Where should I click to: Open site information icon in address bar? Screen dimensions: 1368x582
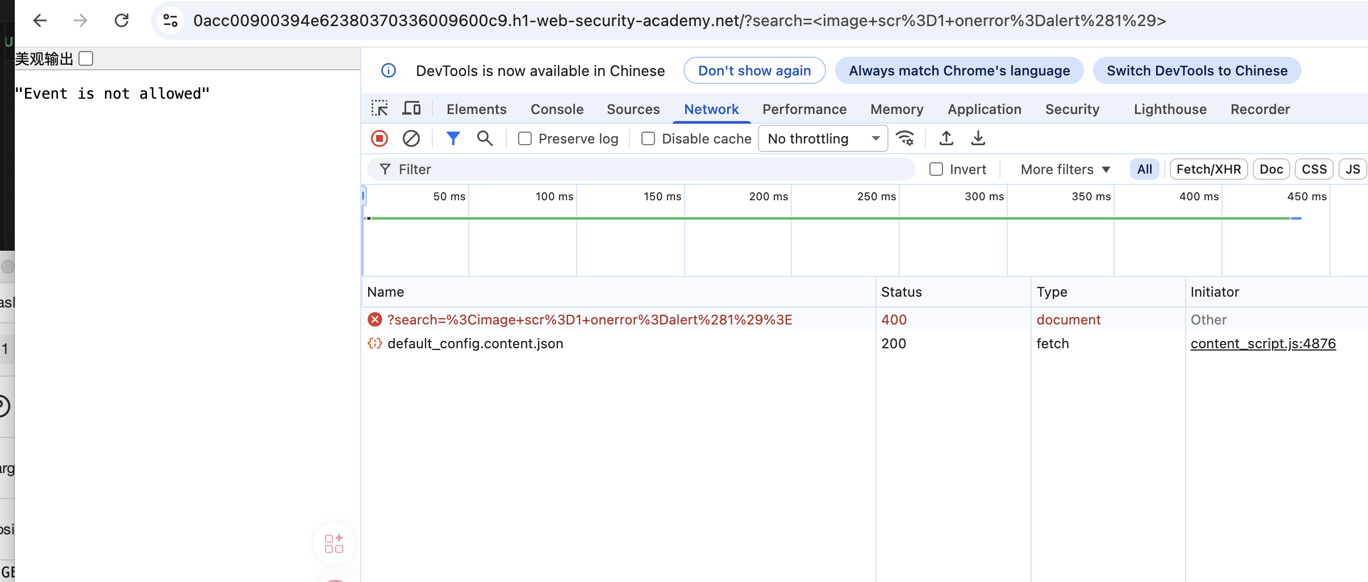coord(170,20)
